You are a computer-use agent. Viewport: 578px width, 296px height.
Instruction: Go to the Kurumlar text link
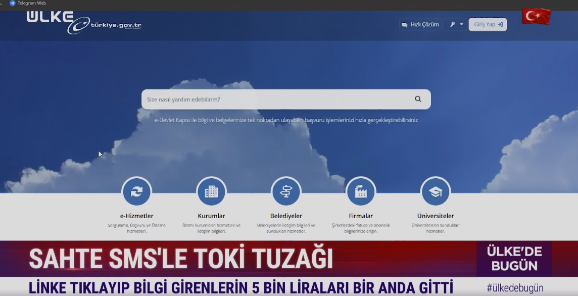(211, 216)
